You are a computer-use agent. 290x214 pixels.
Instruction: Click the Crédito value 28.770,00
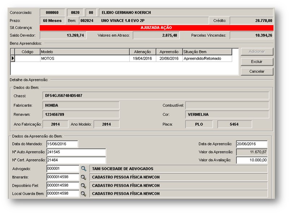point(251,21)
